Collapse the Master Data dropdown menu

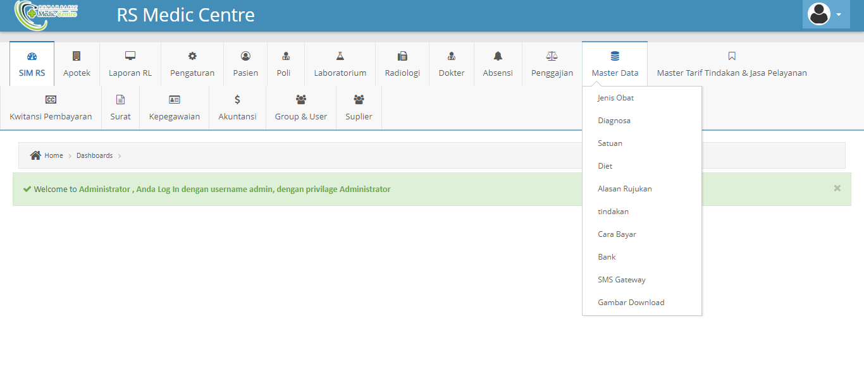pos(615,64)
